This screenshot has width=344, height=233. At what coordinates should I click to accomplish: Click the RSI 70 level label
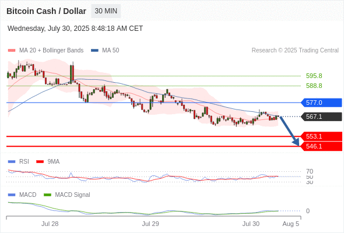310,171
